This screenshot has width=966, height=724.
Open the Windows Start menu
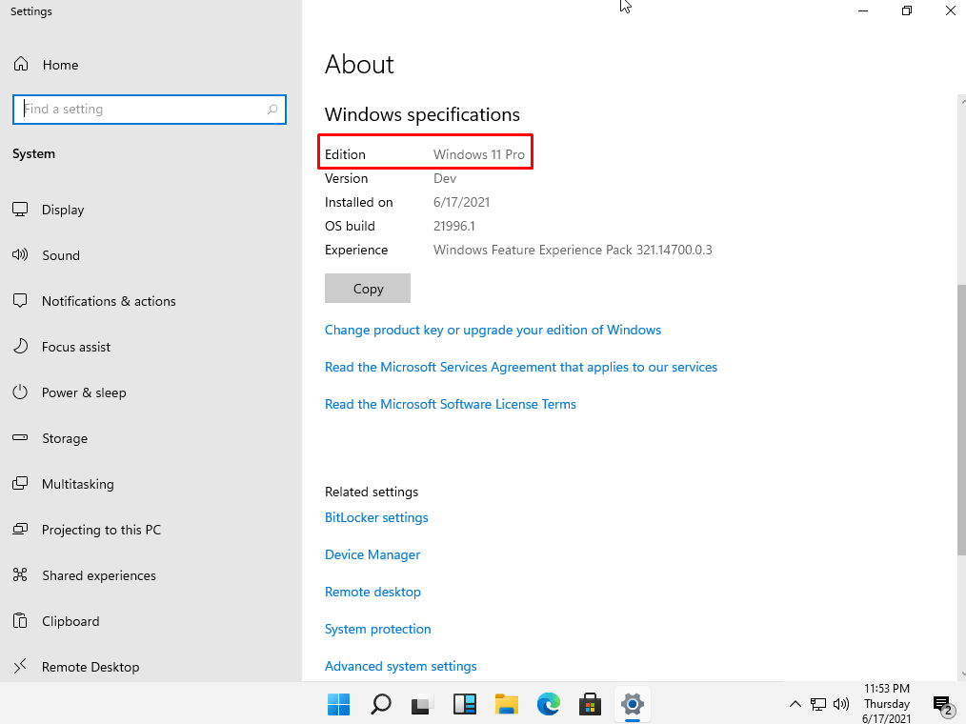coord(339,704)
